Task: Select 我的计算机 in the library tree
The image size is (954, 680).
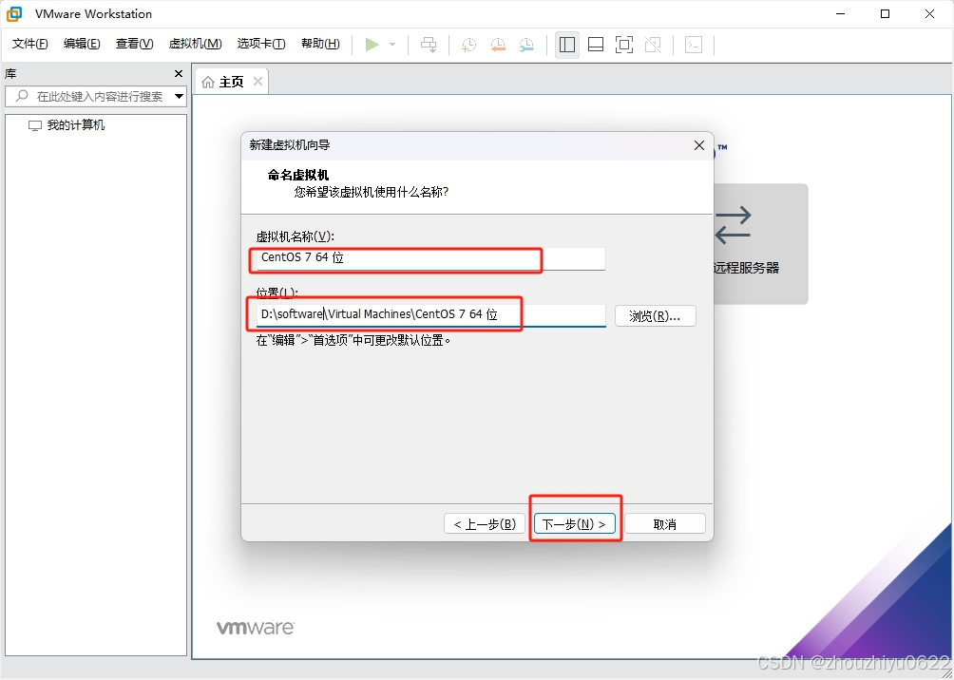Action: [75, 125]
